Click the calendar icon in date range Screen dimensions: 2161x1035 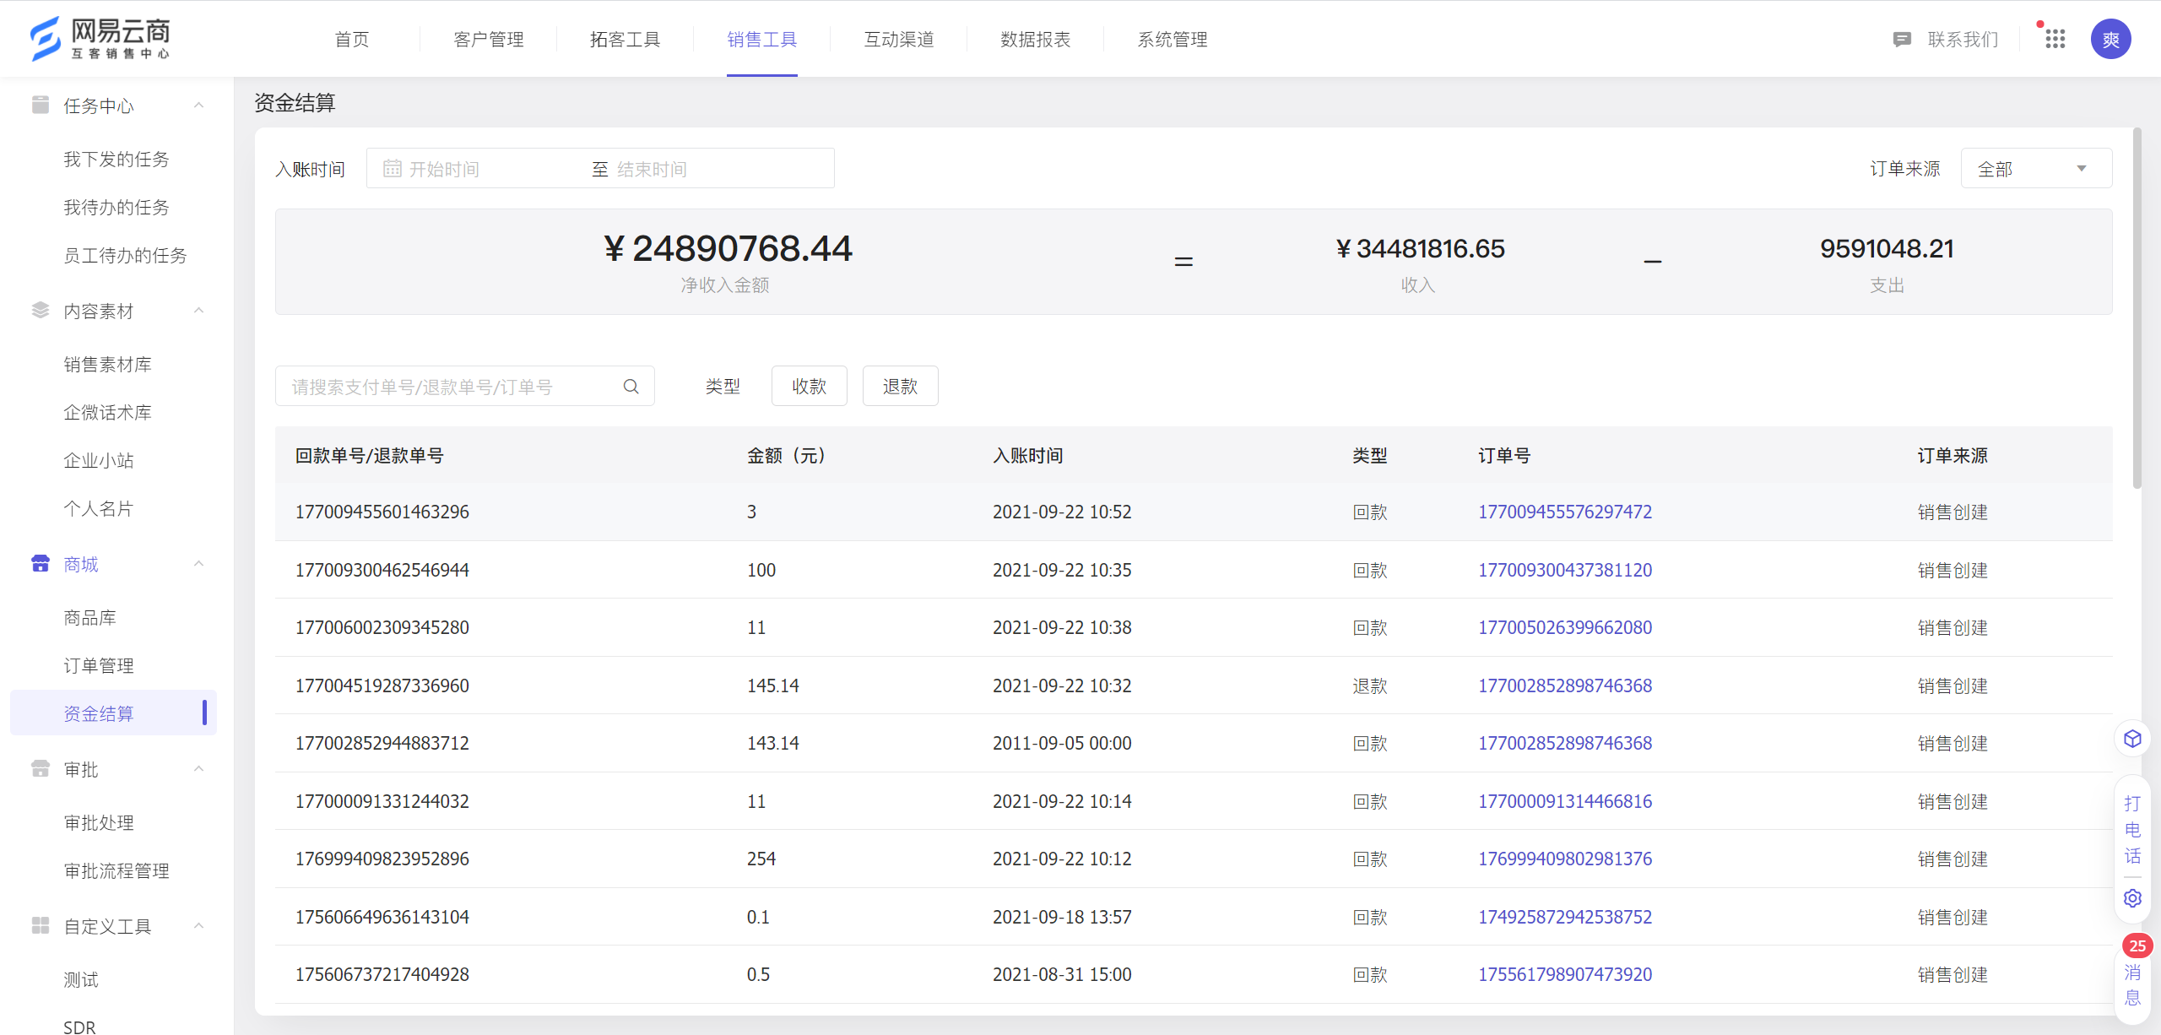coord(392,169)
